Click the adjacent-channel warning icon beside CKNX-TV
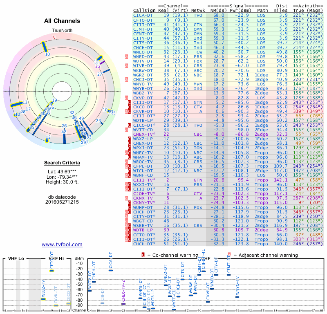The image size is (327, 314). click(x=127, y=197)
